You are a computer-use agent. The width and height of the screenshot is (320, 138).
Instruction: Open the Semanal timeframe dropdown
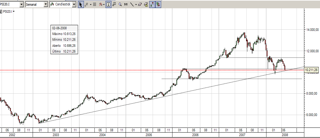(x=46, y=4)
